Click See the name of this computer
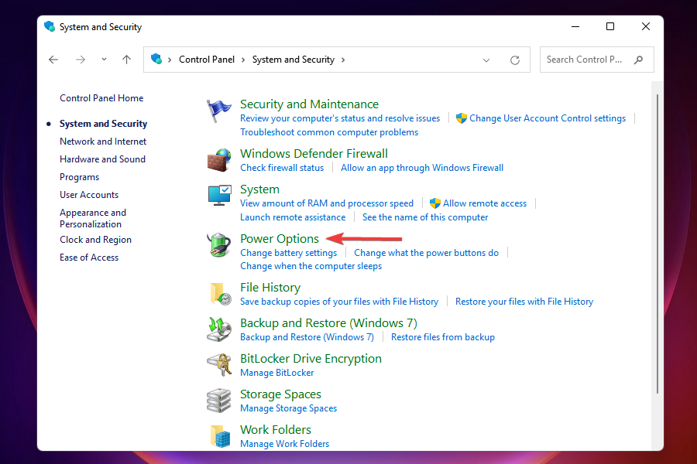This screenshot has width=697, height=464. [425, 217]
